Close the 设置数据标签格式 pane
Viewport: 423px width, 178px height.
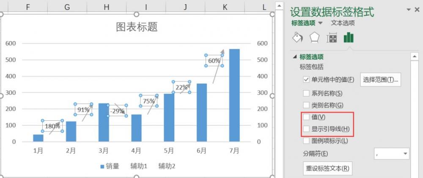pos(418,10)
